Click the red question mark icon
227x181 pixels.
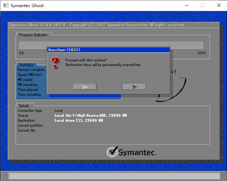(x=55, y=63)
